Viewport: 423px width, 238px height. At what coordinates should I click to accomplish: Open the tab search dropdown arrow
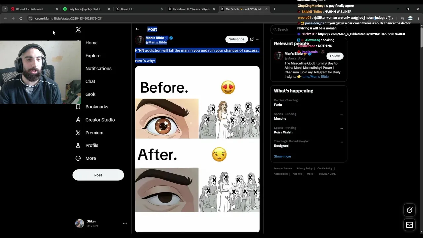click(x=5, y=9)
